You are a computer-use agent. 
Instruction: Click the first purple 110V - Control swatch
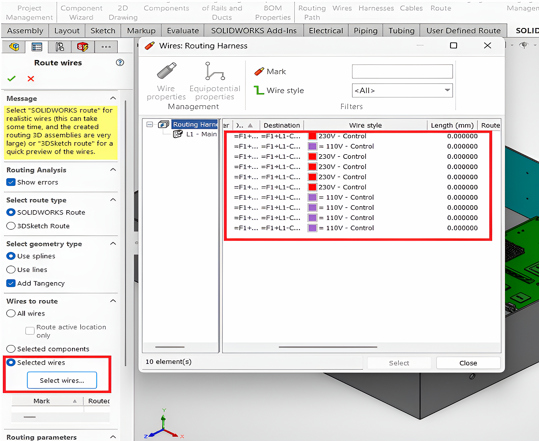(x=312, y=146)
